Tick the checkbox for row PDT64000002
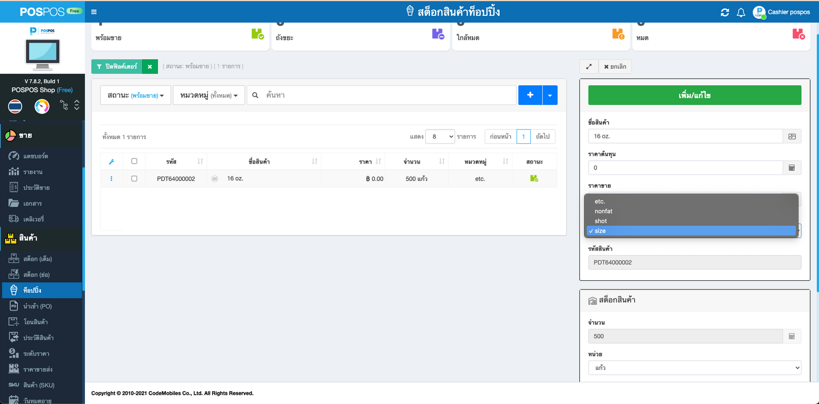The width and height of the screenshot is (819, 404). coord(134,178)
